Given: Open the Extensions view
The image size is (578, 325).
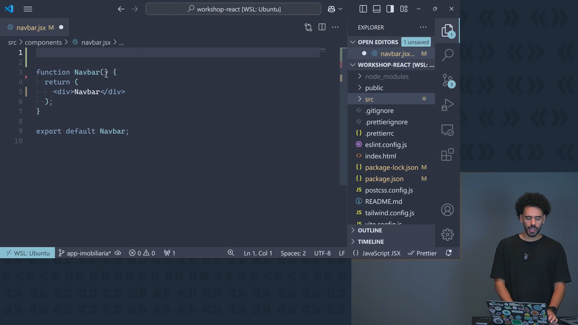Looking at the screenshot, I should 447,155.
